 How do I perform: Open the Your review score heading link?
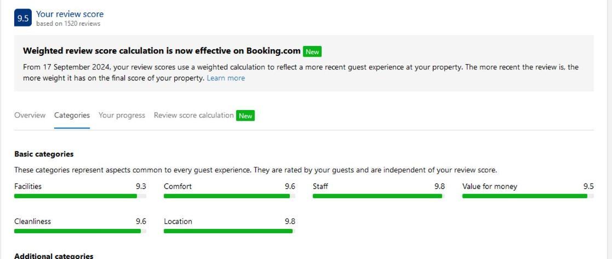coord(70,14)
